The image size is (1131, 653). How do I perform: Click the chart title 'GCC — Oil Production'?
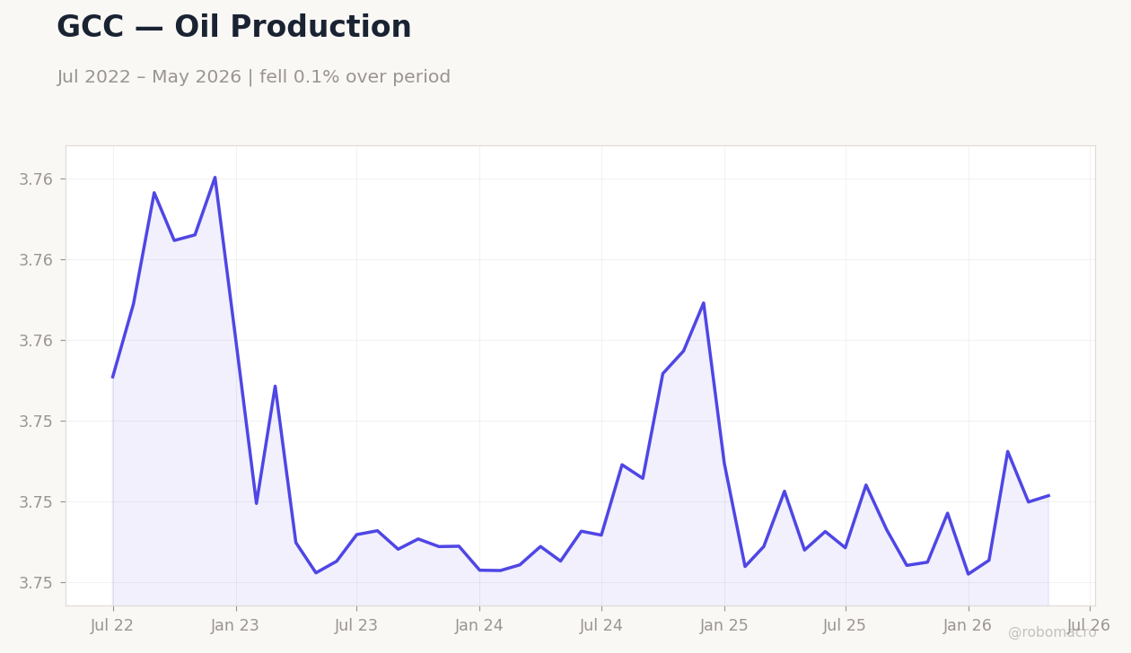pyautogui.click(x=233, y=28)
